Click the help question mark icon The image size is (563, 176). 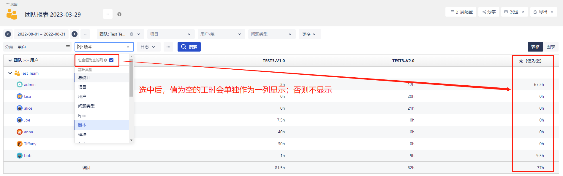(x=119, y=14)
